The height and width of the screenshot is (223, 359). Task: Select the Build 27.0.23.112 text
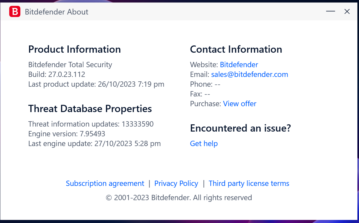pos(57,74)
